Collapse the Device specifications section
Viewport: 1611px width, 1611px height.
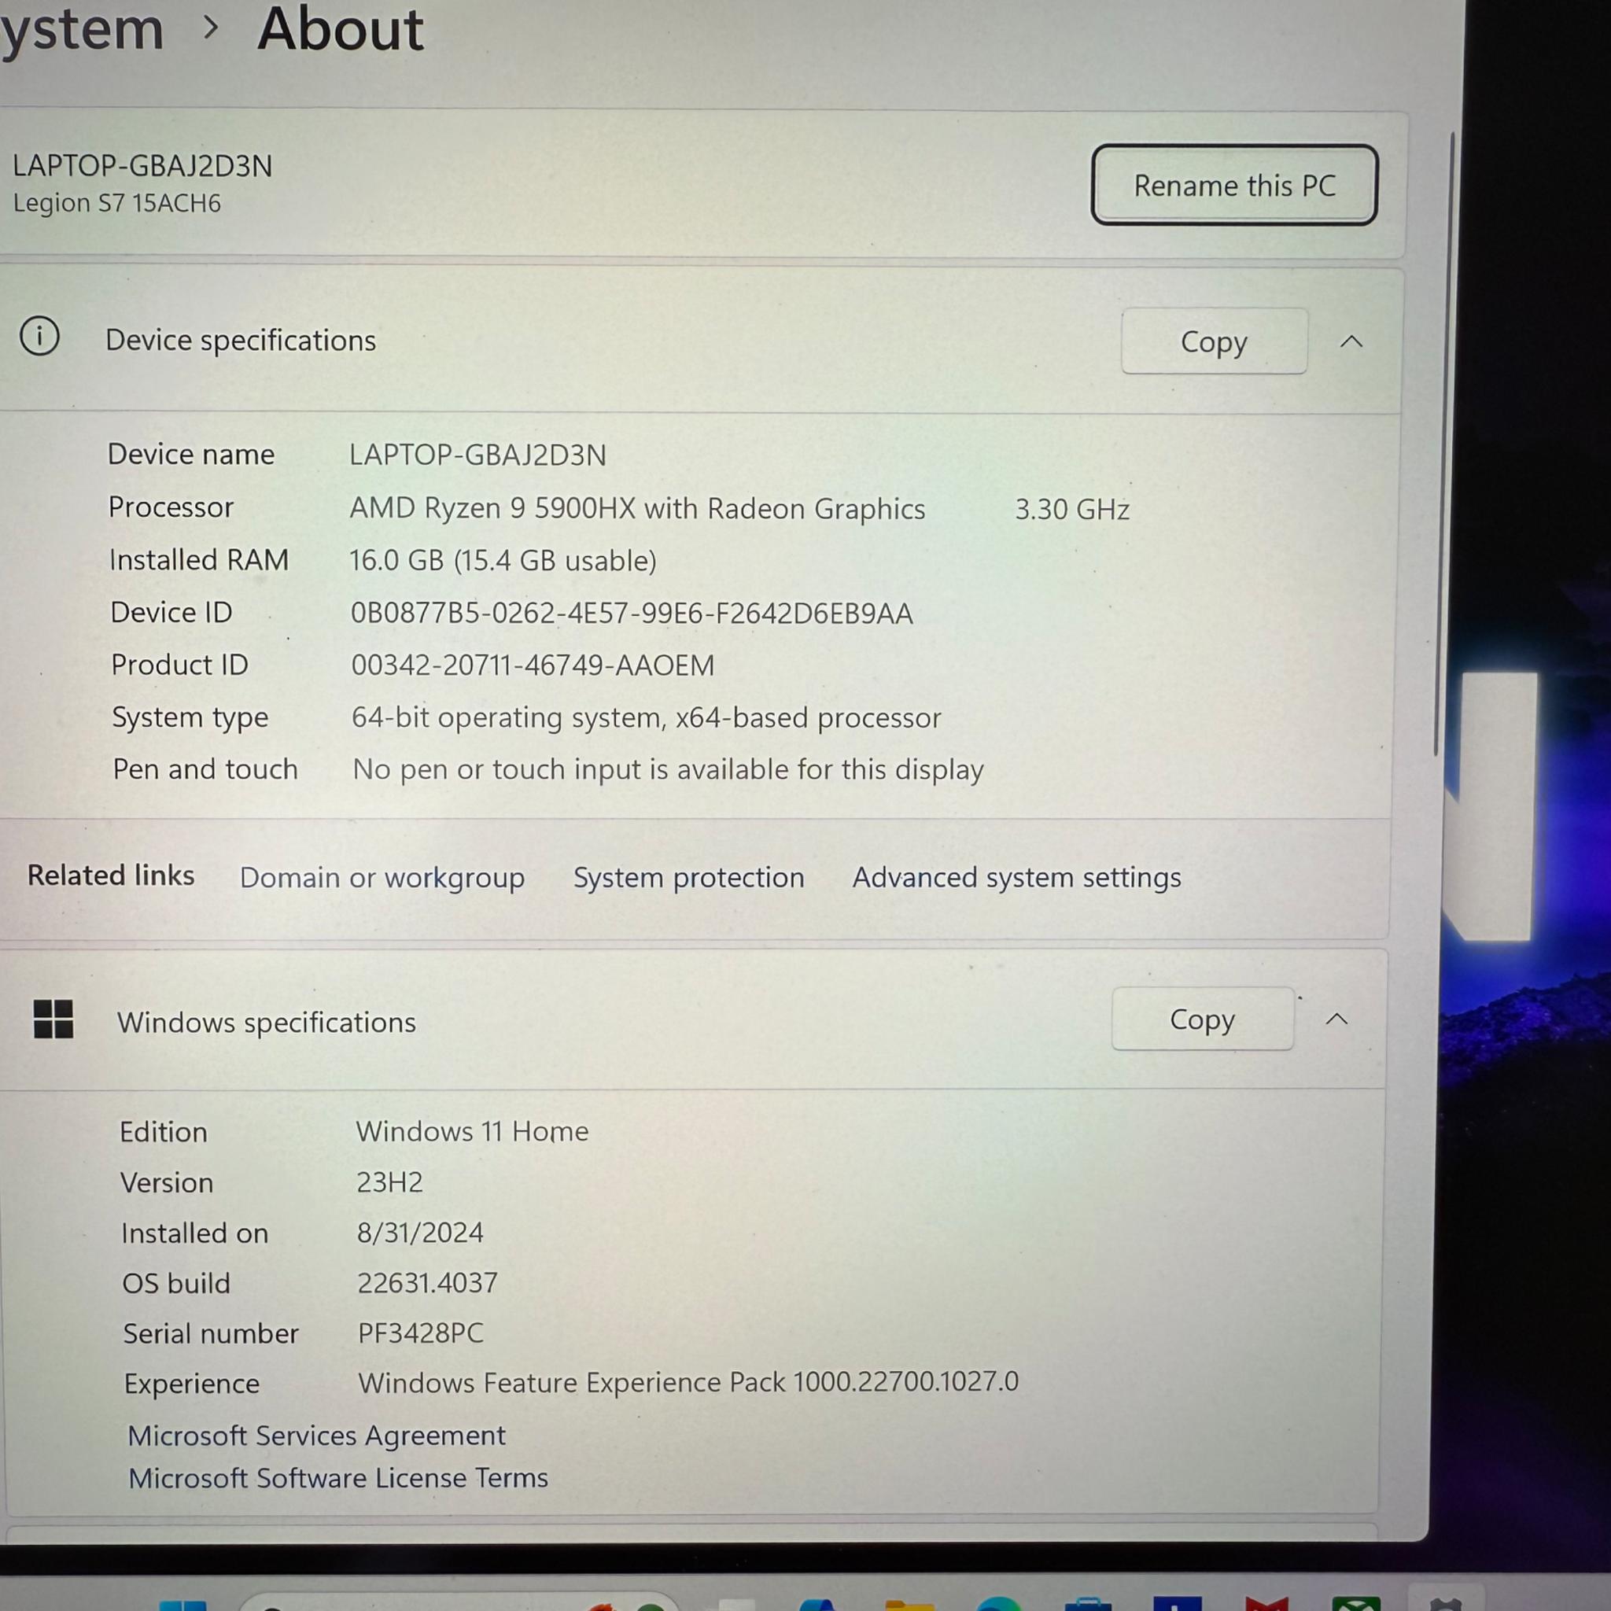click(x=1351, y=341)
